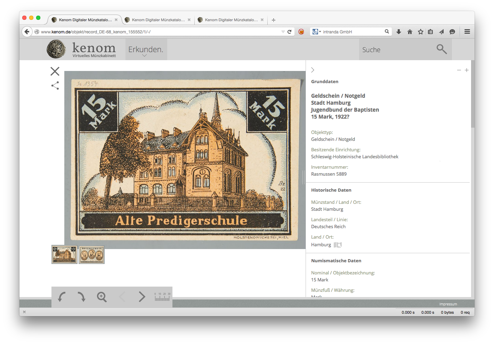This screenshot has height=344, width=494.
Task: Bookmark this page with star
Action: point(421,32)
